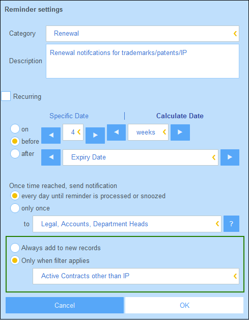Enable the Recurring checkbox
This screenshot has width=249, height=320.
pyautogui.click(x=6, y=96)
